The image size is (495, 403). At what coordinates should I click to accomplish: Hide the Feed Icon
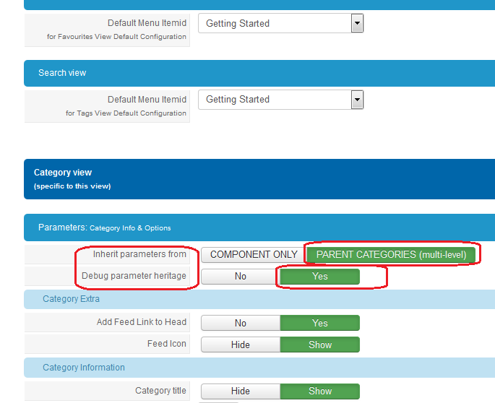point(240,345)
